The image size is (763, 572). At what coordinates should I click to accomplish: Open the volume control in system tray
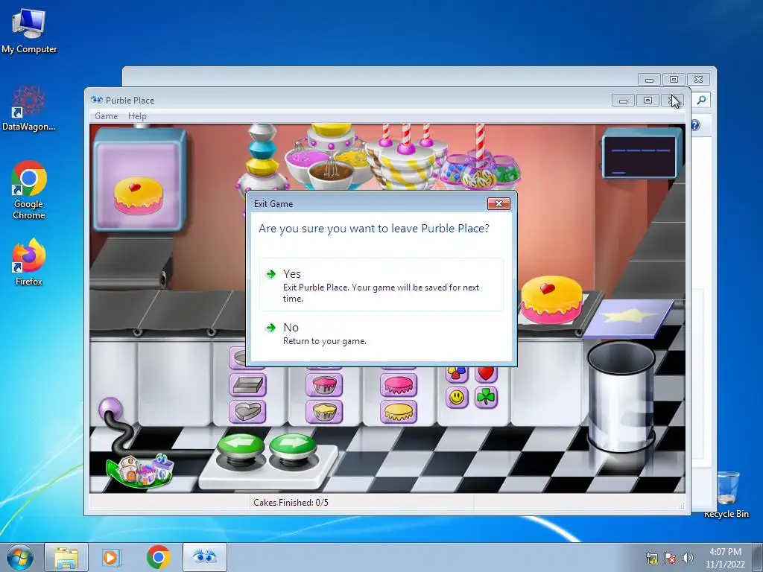click(688, 558)
